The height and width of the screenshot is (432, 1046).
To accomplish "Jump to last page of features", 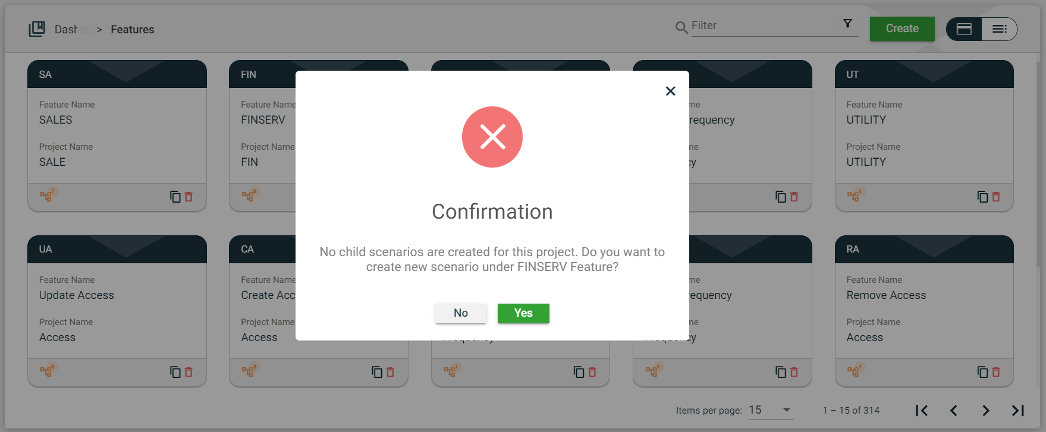I will point(1017,411).
